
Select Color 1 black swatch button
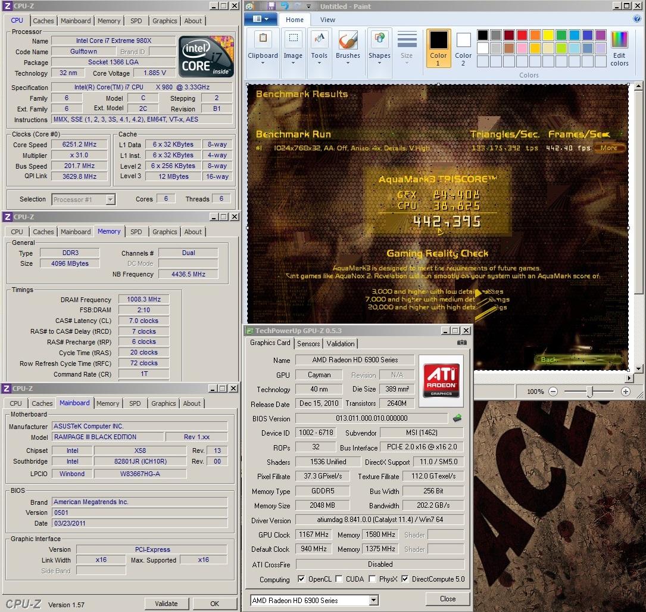coord(438,48)
